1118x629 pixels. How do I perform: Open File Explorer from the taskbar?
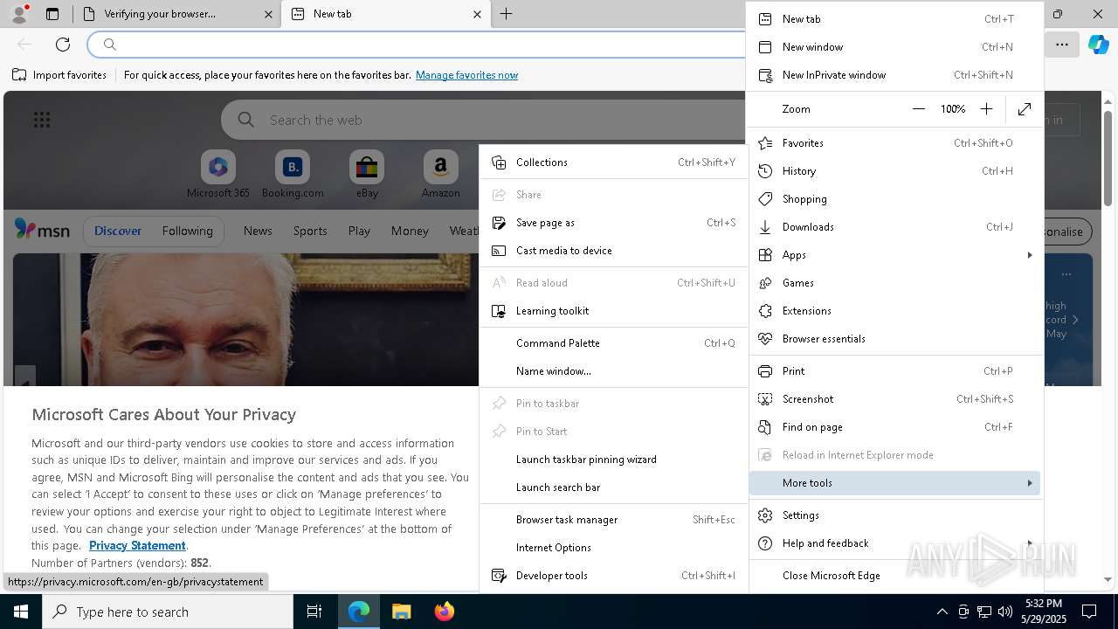[x=402, y=612]
